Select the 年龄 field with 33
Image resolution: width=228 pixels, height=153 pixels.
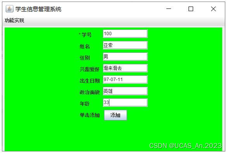pyautogui.click(x=125, y=103)
